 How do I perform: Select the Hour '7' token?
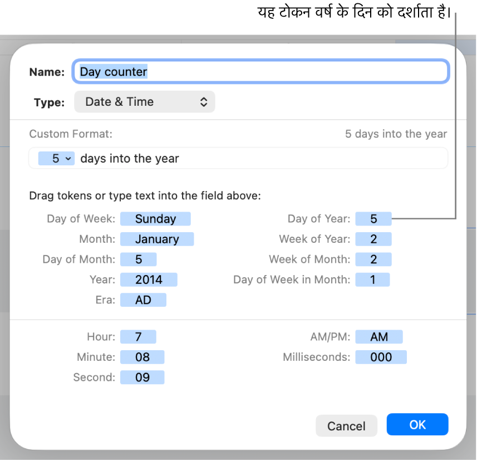pyautogui.click(x=139, y=337)
